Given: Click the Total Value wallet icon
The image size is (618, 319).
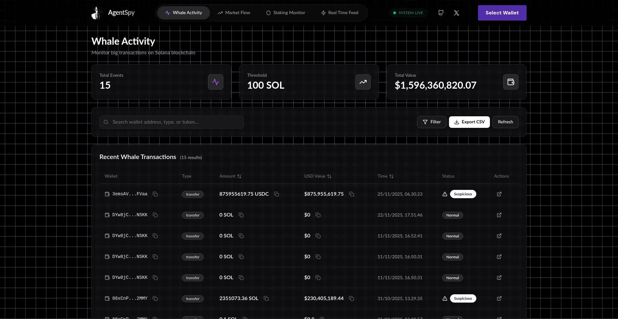Looking at the screenshot, I should pyautogui.click(x=510, y=82).
